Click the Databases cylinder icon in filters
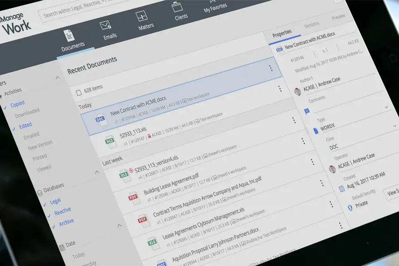Screen dimensions: 399x266 pos(40,193)
